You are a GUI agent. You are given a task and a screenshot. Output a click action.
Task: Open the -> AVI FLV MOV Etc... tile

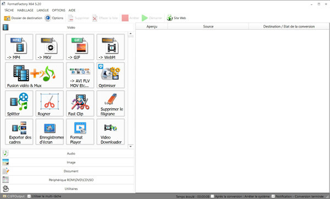80,75
